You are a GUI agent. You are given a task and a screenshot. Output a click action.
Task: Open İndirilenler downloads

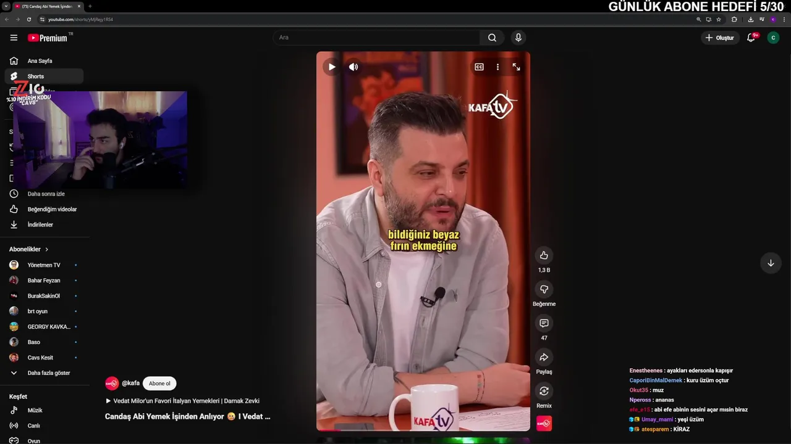(44, 224)
